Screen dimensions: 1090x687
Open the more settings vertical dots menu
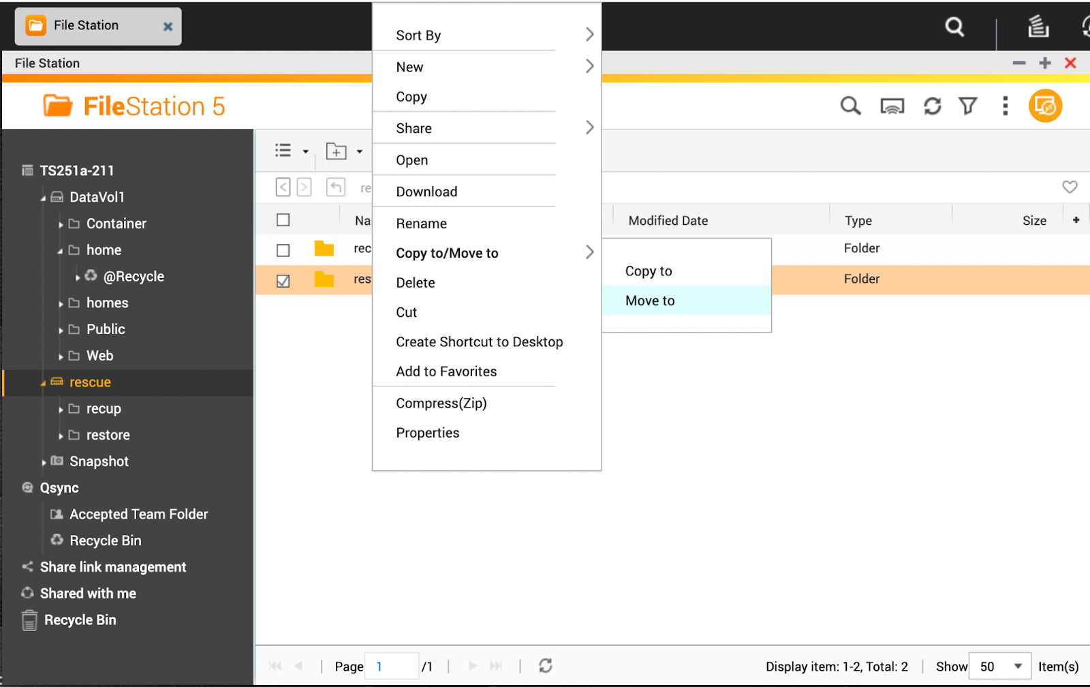point(1006,106)
